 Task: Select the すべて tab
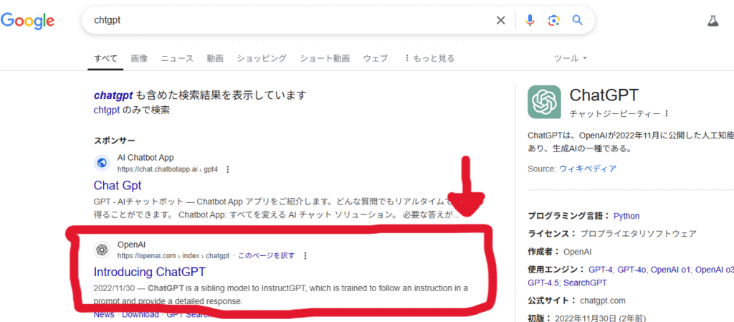pyautogui.click(x=105, y=59)
